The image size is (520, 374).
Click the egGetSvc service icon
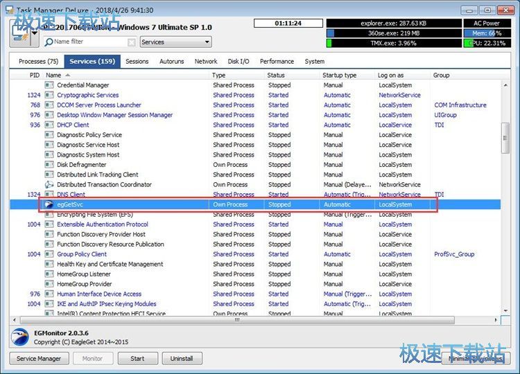[49, 205]
